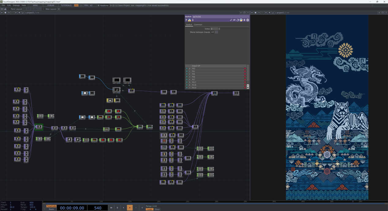Switch to the Common parameter tab
The height and width of the screenshot is (211, 388).
tap(198, 25)
